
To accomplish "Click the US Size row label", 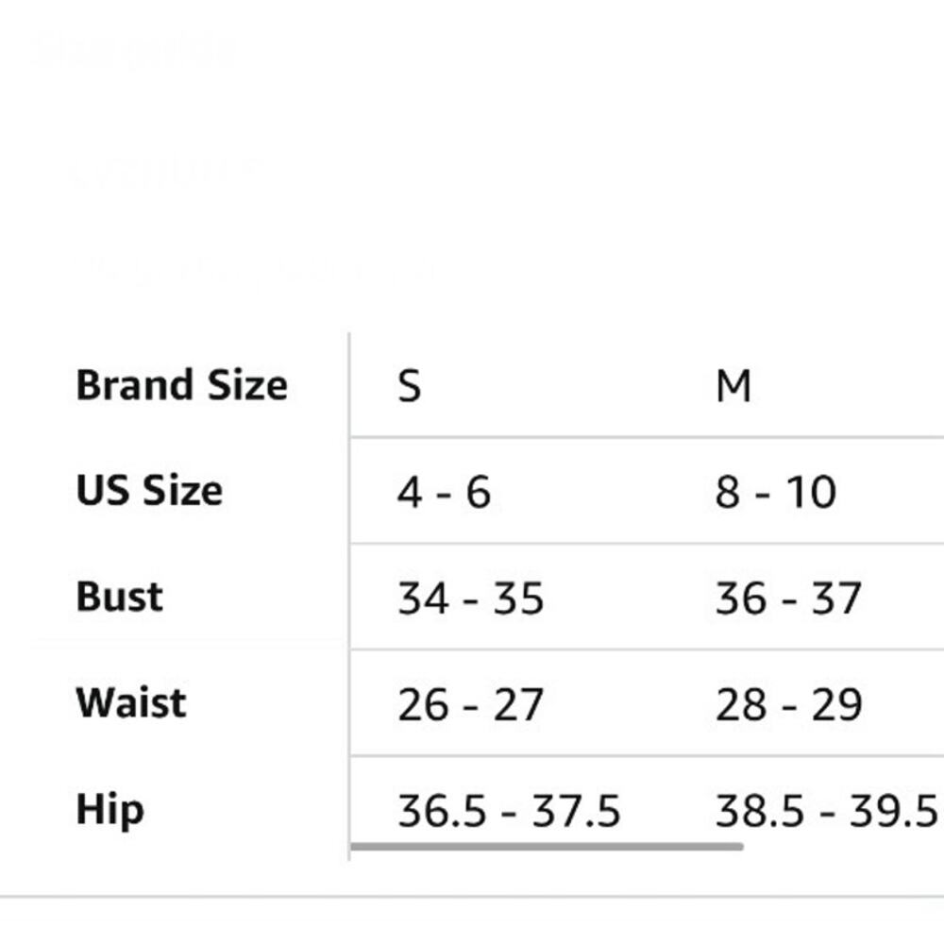I will point(149,490).
